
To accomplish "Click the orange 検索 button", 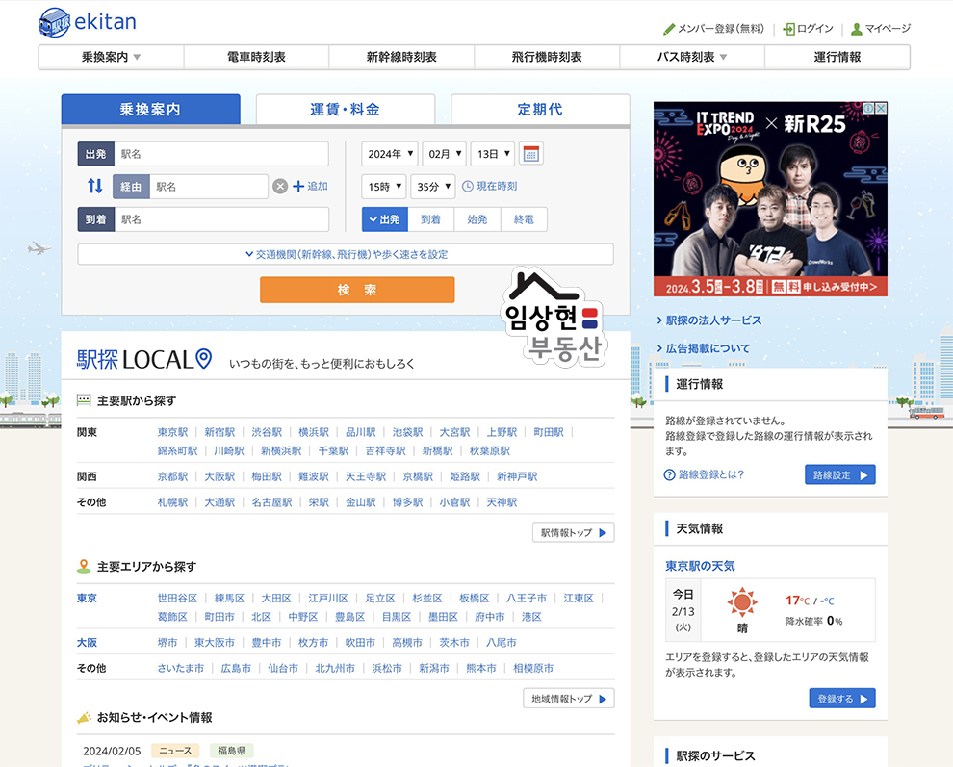I will pyautogui.click(x=357, y=290).
